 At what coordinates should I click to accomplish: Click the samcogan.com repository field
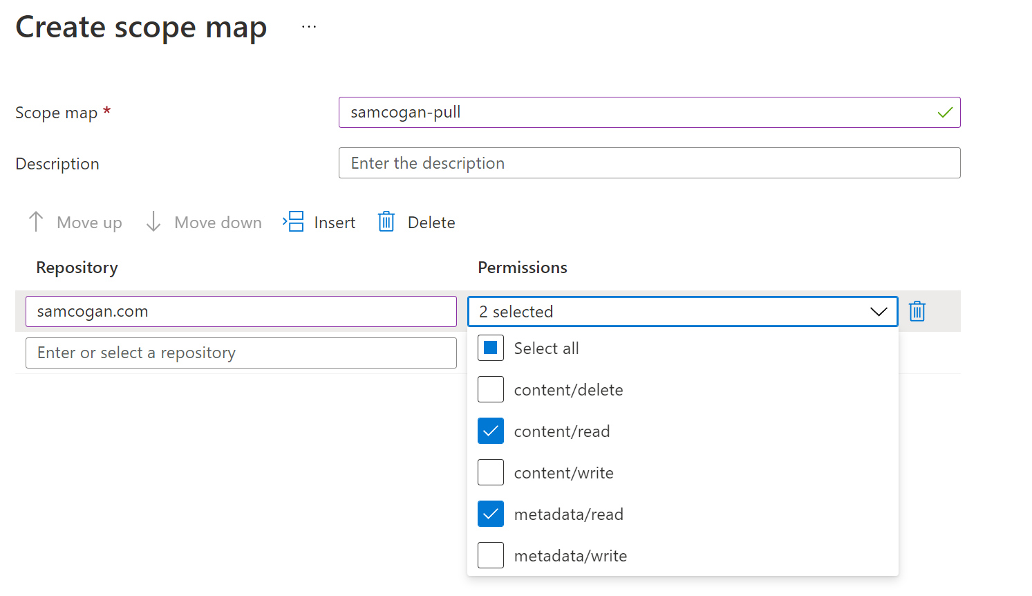click(x=241, y=312)
